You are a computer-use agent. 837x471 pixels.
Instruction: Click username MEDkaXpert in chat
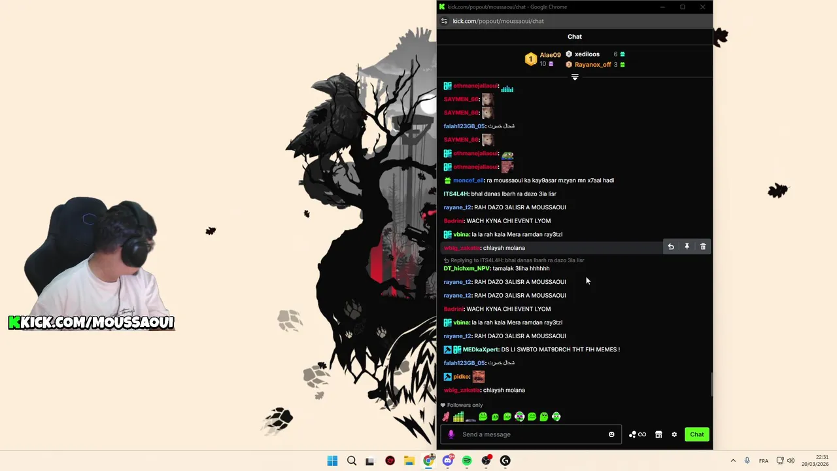coord(481,349)
